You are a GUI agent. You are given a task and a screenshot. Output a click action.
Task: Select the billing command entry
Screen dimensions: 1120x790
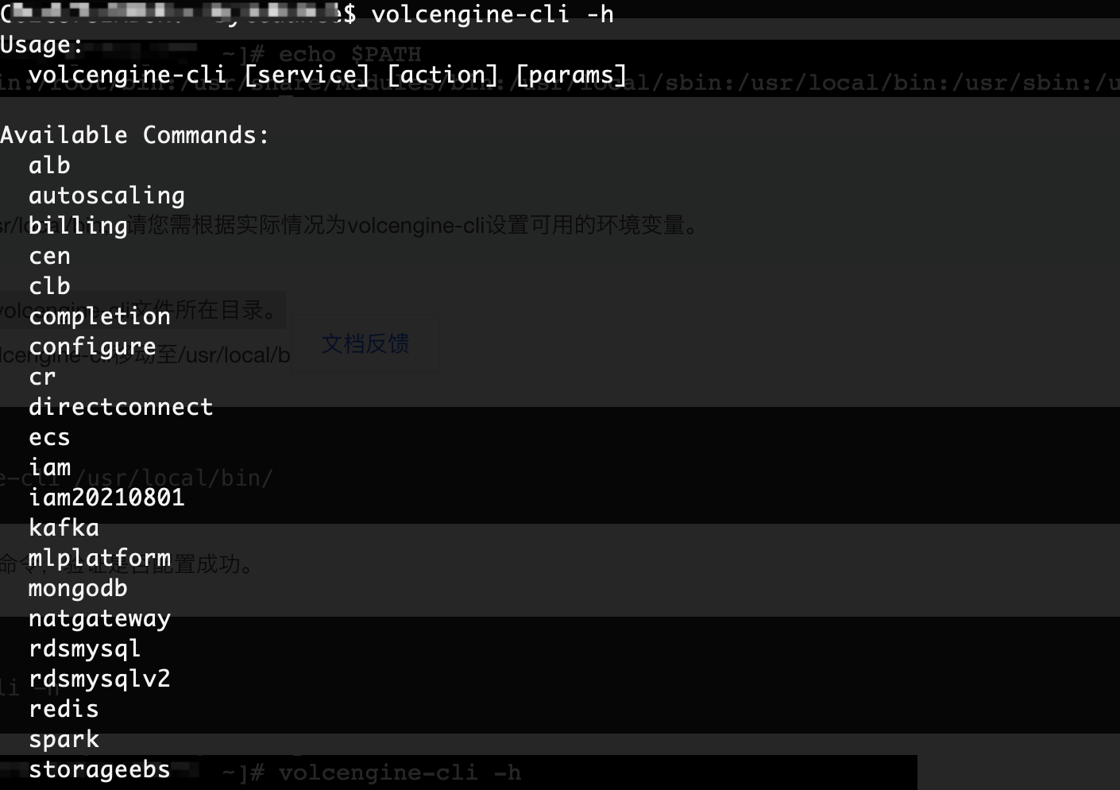click(x=78, y=226)
